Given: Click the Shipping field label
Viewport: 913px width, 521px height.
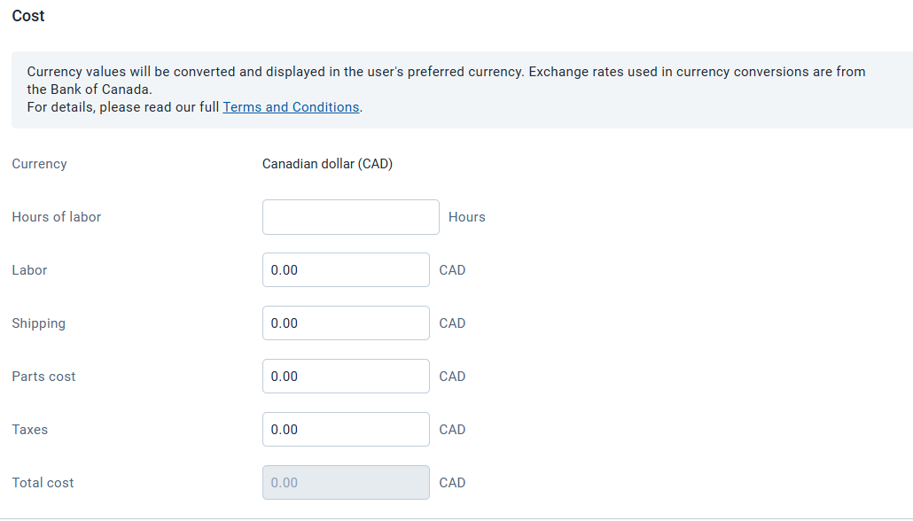Looking at the screenshot, I should (x=38, y=323).
